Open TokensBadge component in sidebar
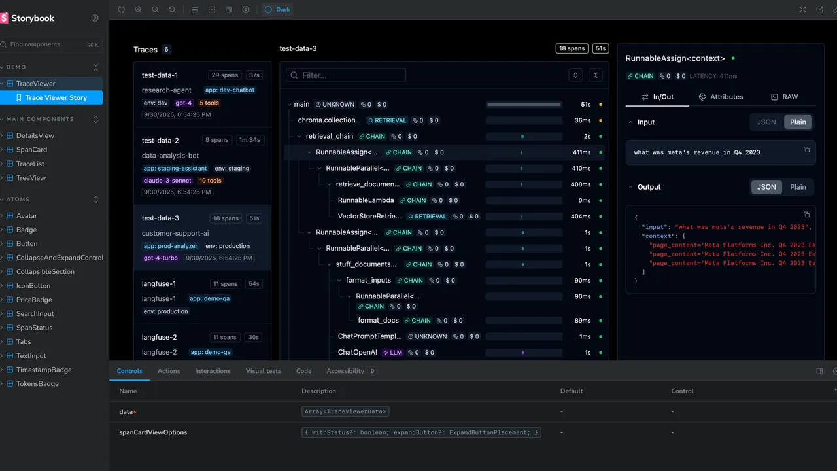 (37, 384)
